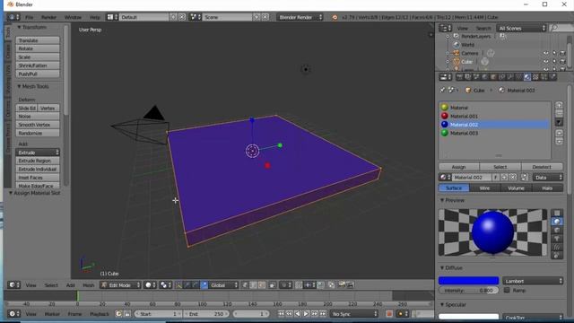Viewport: 574px width, 323px height.
Task: Move material slot down arrow
Action: coord(559,141)
